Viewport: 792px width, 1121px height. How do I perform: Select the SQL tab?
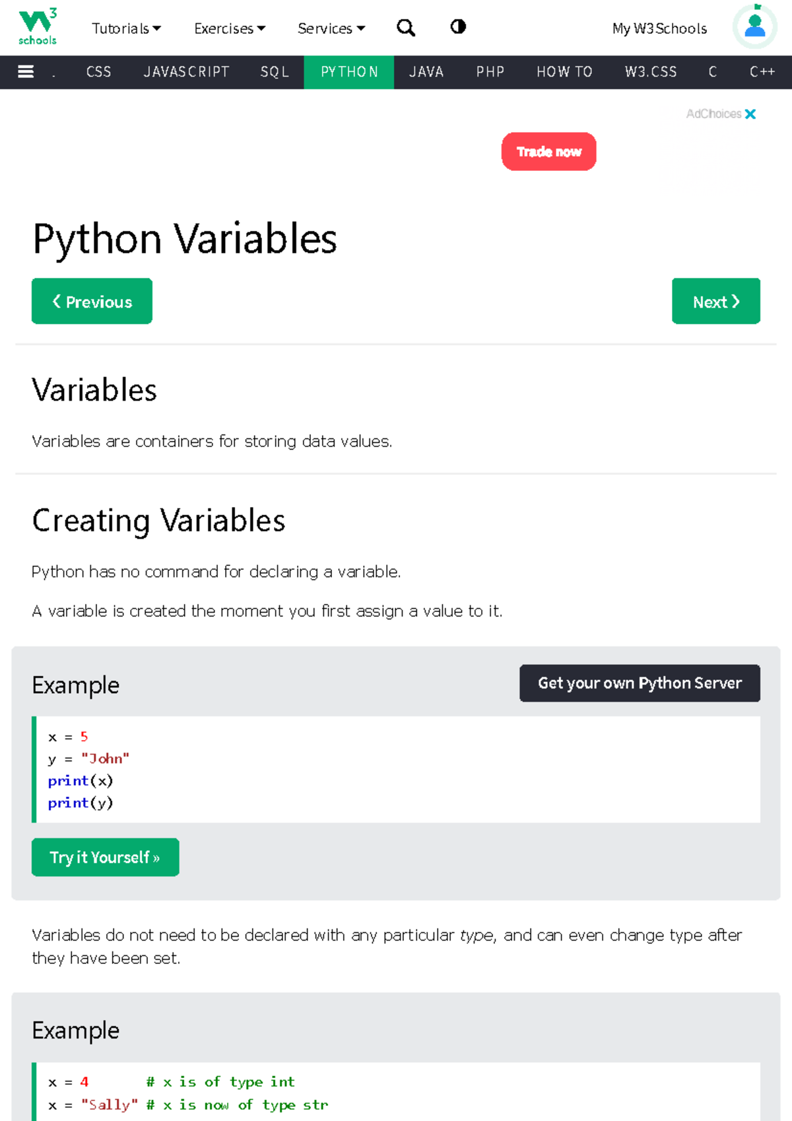point(275,72)
